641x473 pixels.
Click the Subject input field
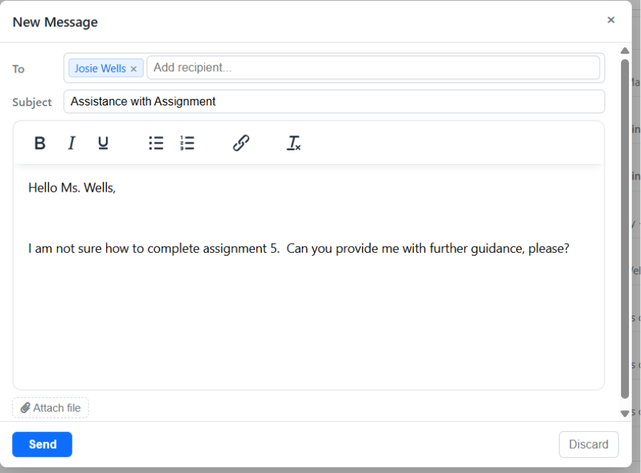[334, 101]
